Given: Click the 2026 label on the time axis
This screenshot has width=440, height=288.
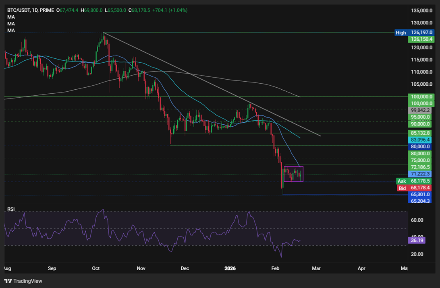Looking at the screenshot, I should [x=230, y=268].
